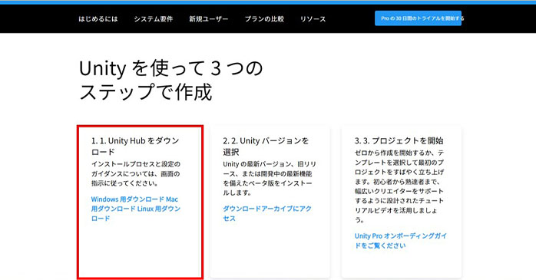Open the システム要件 nav item
The height and width of the screenshot is (280, 536).
pos(154,19)
